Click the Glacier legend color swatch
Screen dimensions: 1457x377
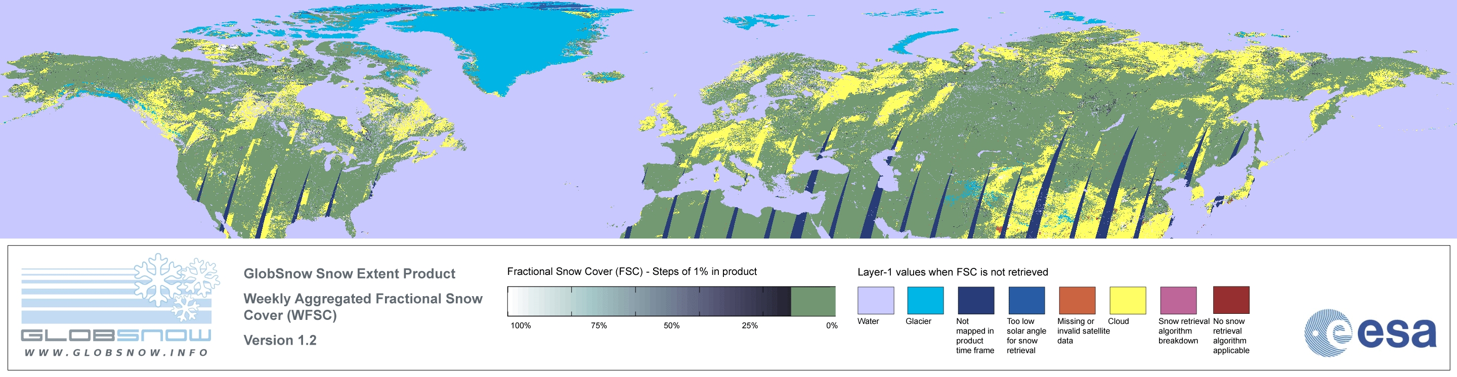(x=925, y=300)
